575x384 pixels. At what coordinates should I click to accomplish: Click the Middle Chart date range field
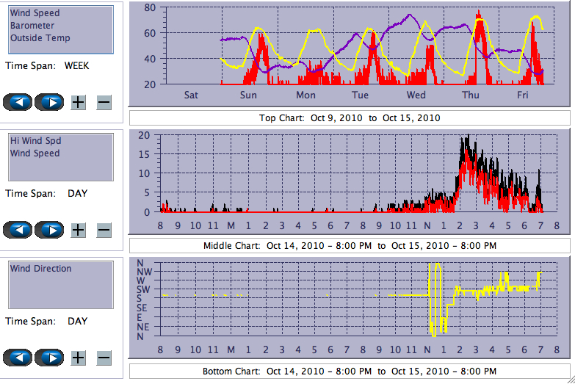(x=350, y=245)
